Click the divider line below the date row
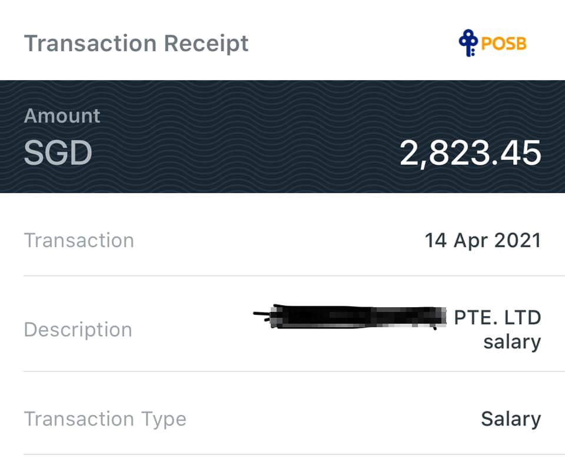Screen dimensions: 565x472 (282, 275)
